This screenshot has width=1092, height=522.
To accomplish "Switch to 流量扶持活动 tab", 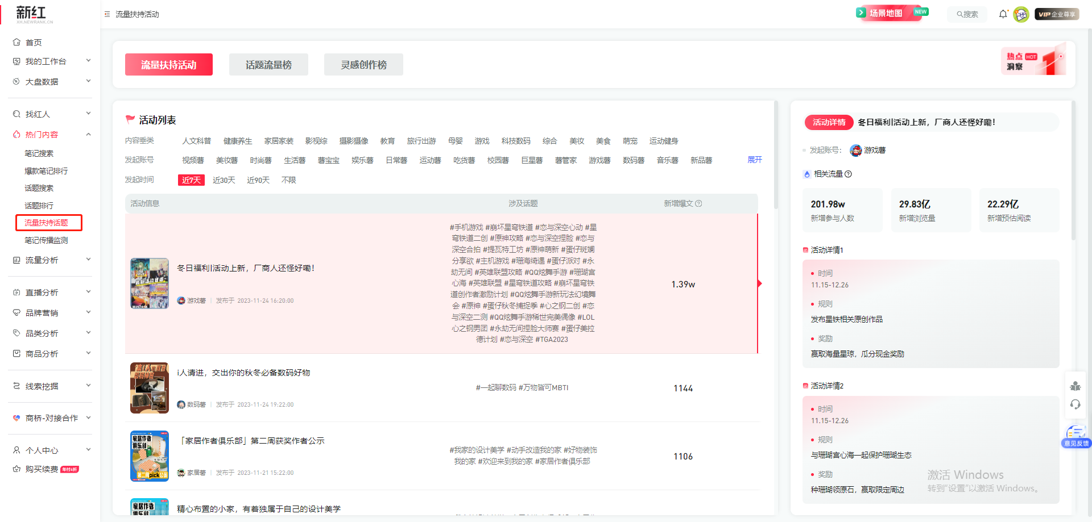I will [169, 65].
